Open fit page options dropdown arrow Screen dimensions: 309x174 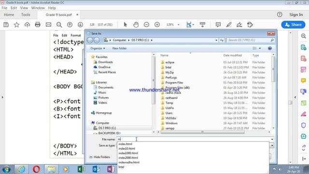193,25
